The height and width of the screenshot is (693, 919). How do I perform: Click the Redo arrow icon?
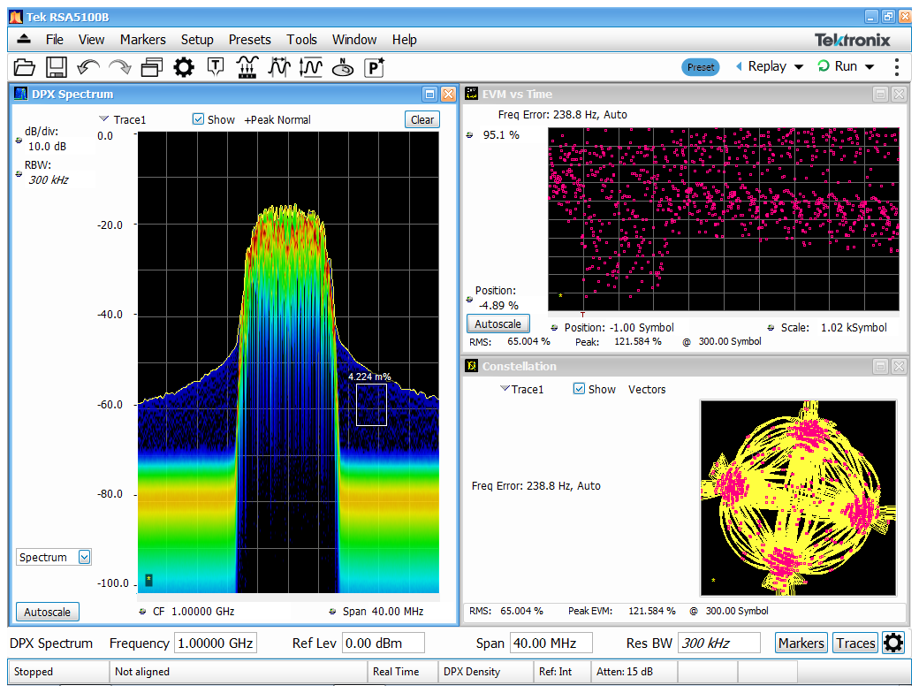[119, 66]
